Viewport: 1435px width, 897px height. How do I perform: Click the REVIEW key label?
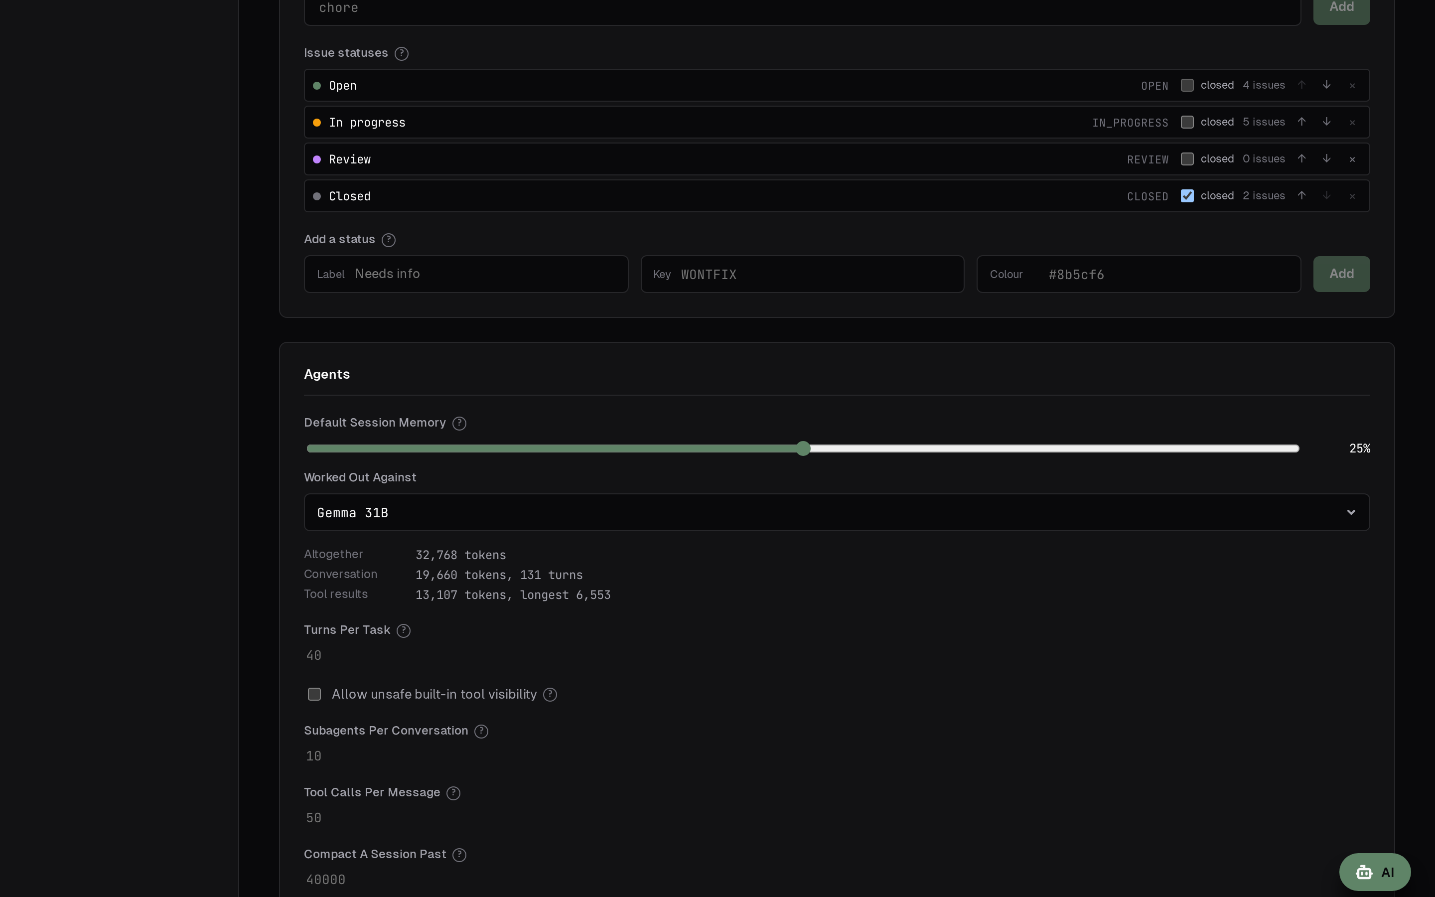click(x=1148, y=159)
